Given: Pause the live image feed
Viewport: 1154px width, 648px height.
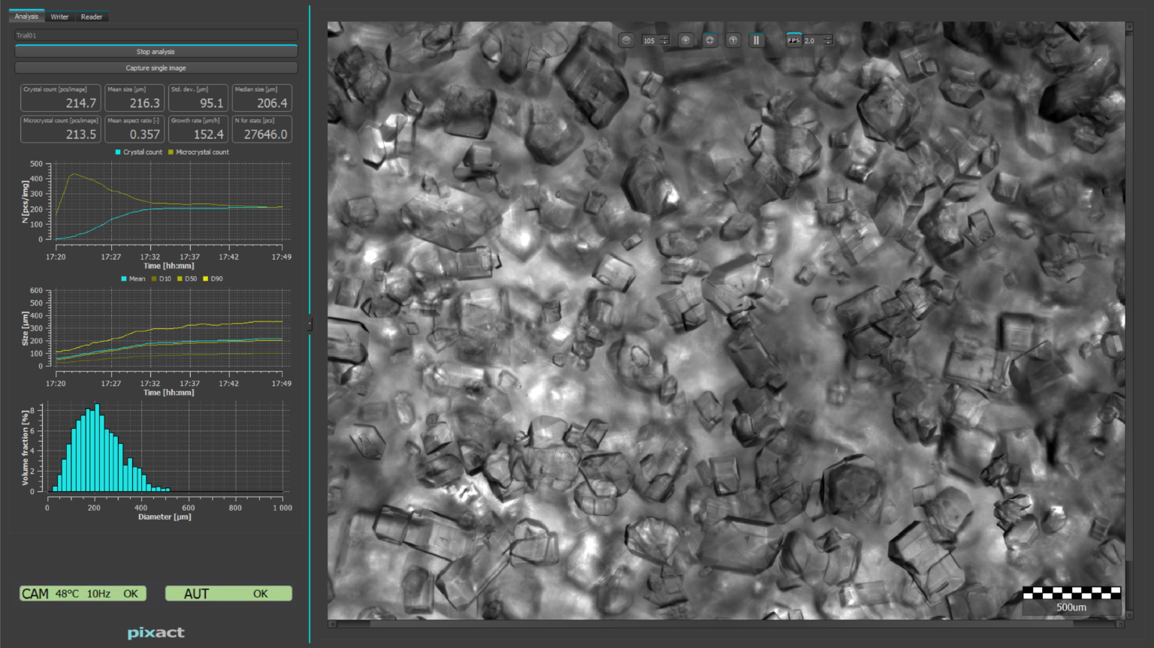Looking at the screenshot, I should (757, 41).
